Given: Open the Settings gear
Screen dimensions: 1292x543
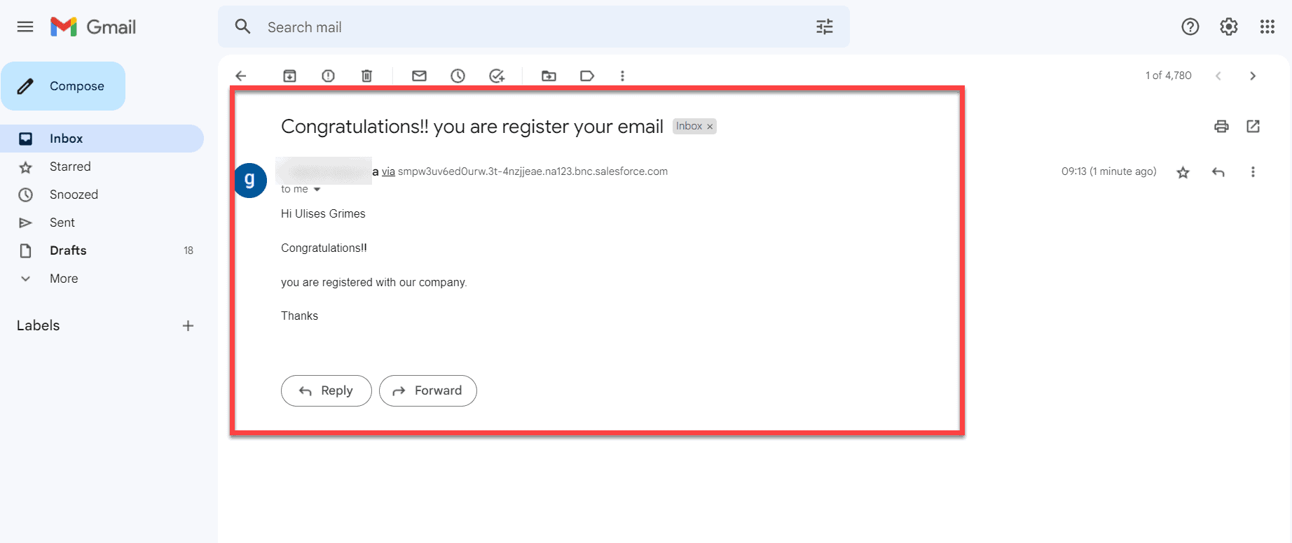Looking at the screenshot, I should tap(1229, 27).
